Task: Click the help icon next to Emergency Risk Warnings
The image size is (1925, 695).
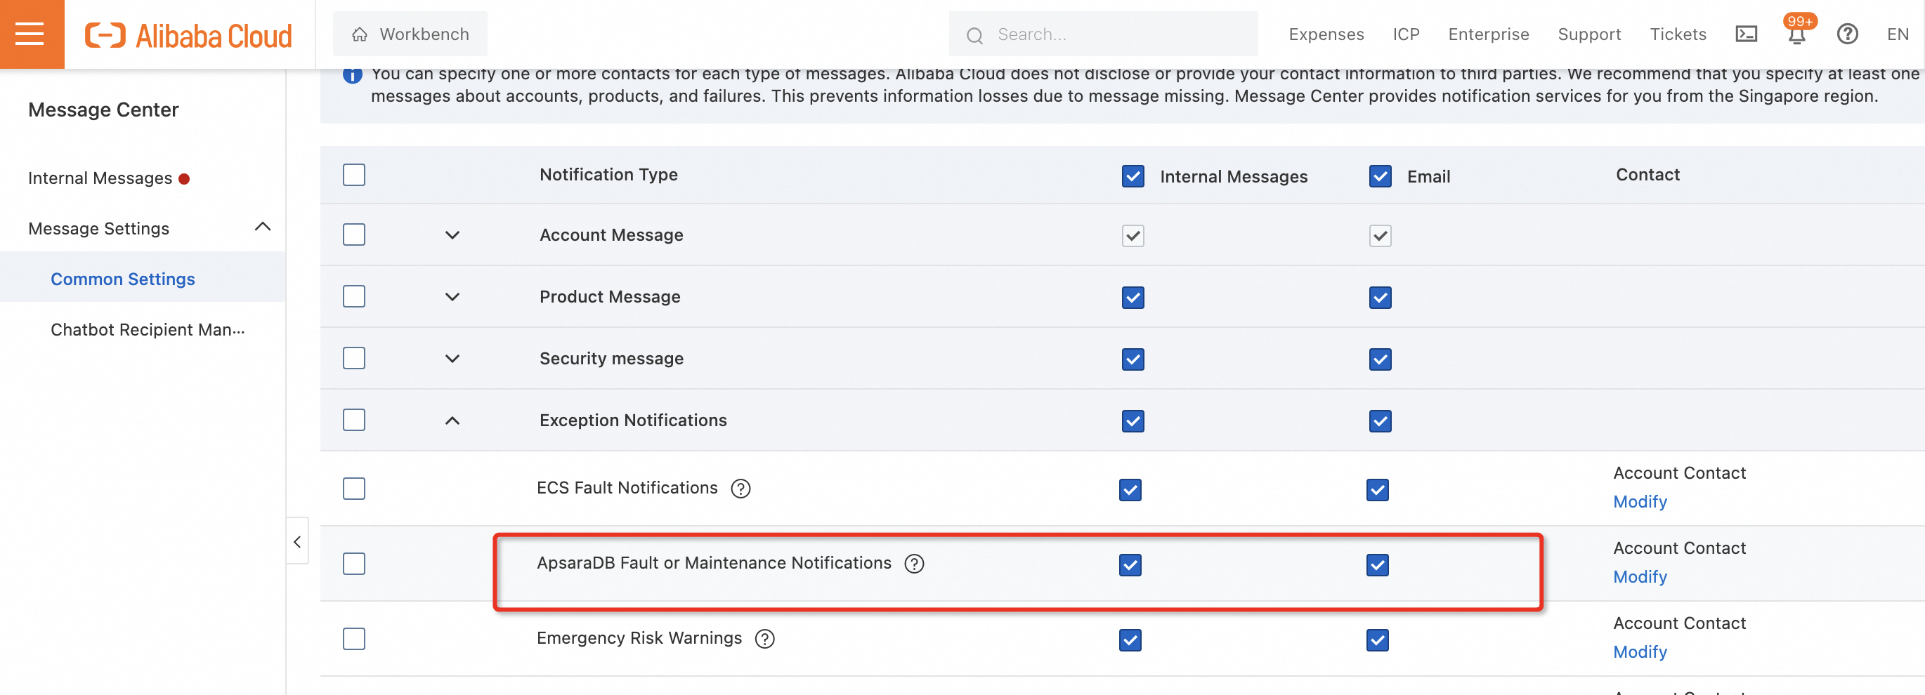Action: 764,639
